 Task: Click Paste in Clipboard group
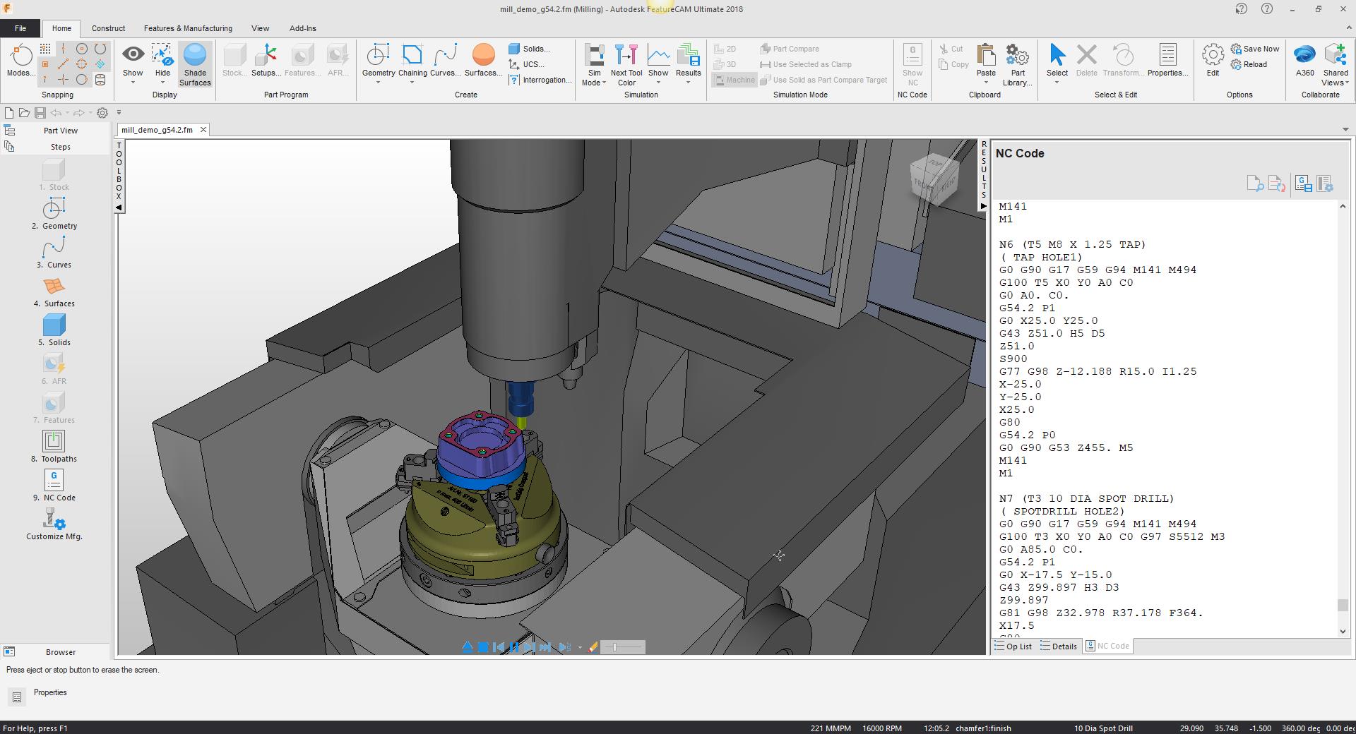tap(986, 65)
